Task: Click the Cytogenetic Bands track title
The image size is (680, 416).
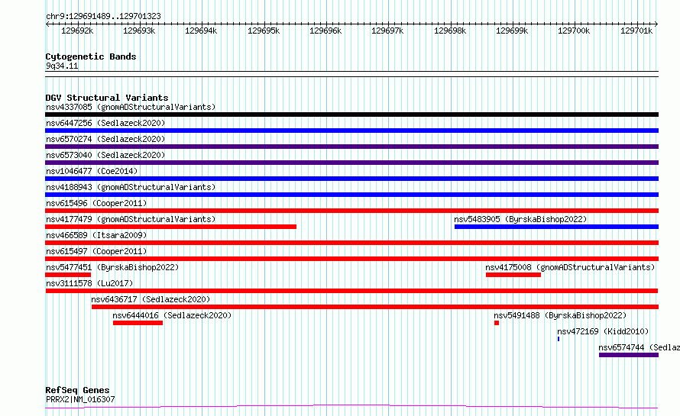Action: point(91,56)
